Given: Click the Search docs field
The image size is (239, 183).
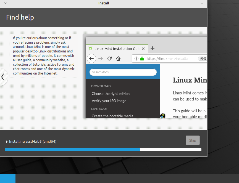Looking at the screenshot, I should pos(123,72).
